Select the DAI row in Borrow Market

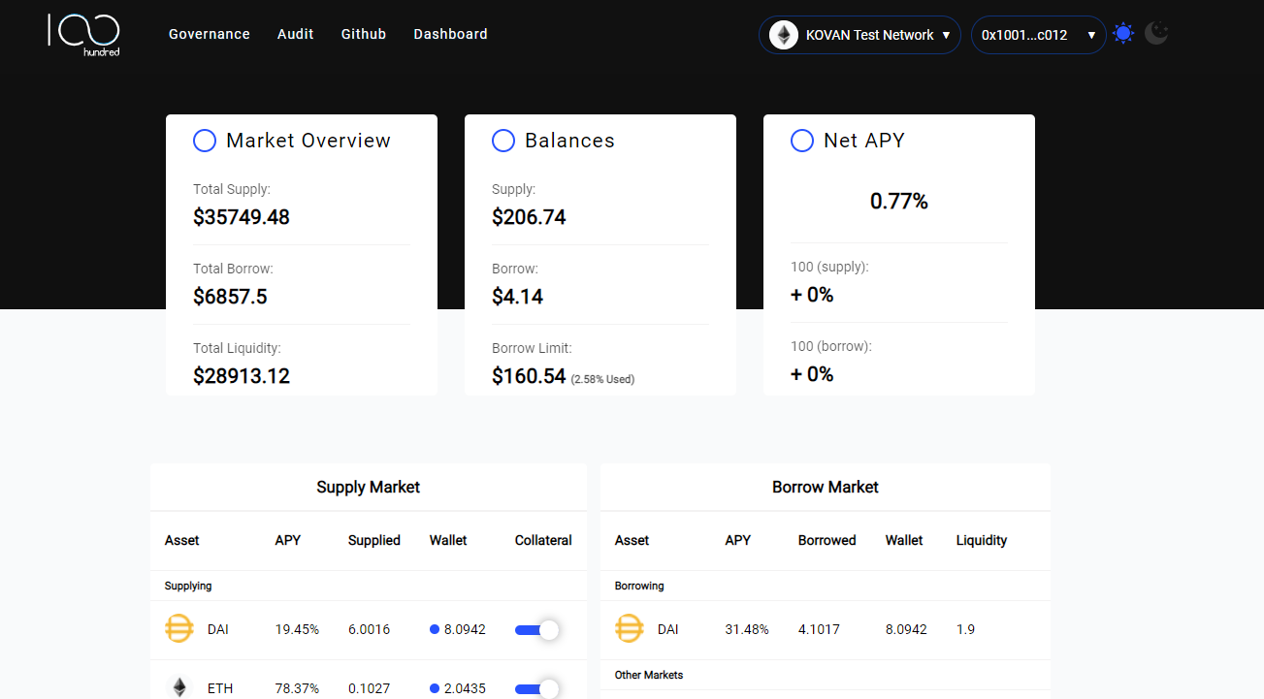tap(825, 629)
